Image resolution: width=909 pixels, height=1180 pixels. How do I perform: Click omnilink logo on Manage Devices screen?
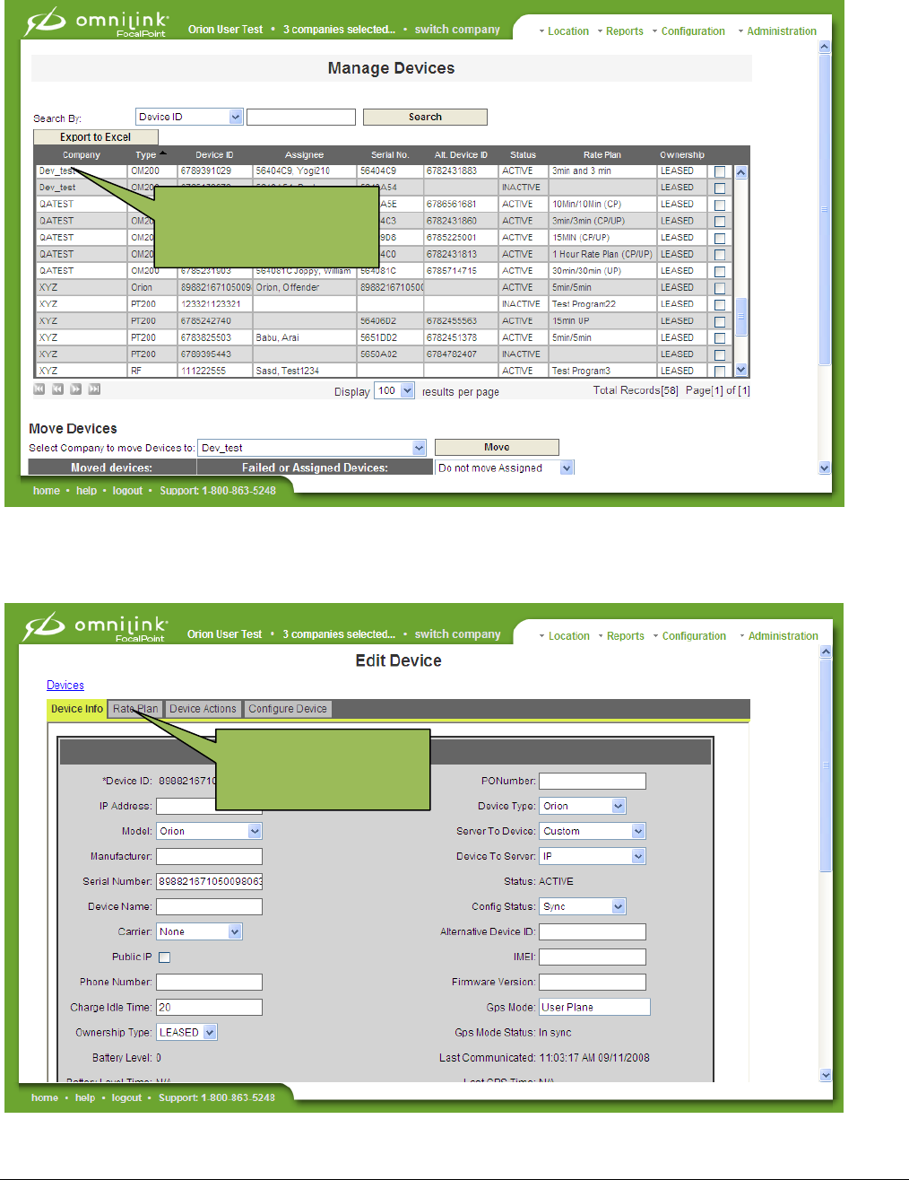point(95,22)
